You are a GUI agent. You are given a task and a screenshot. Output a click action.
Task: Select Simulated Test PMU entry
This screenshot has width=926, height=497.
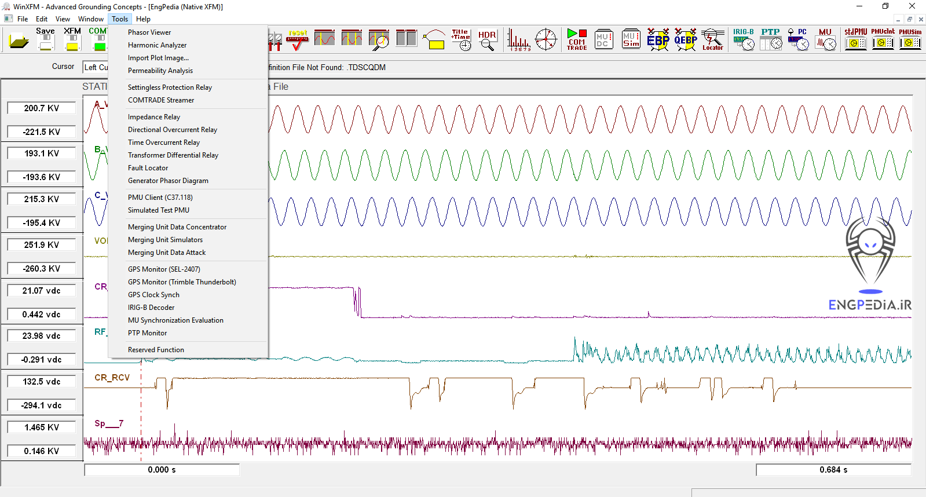[x=188, y=210]
